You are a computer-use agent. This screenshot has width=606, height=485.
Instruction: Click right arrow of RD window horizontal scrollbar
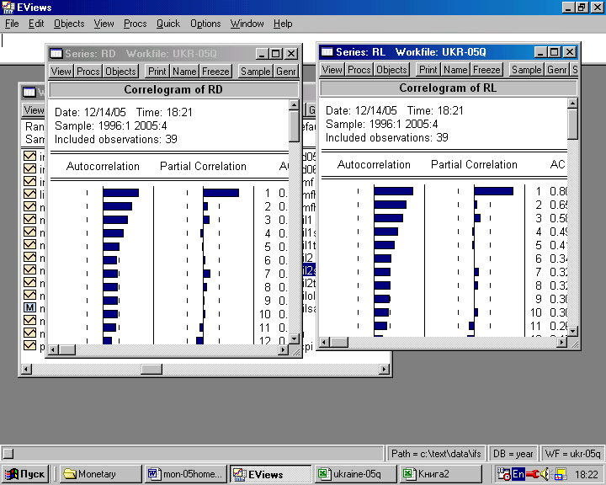point(284,350)
